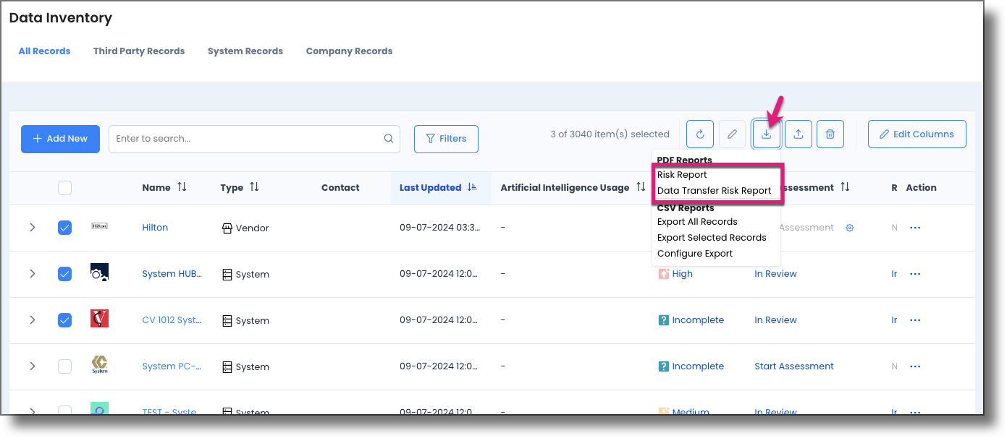This screenshot has width=1007, height=438.
Task: Open three-dot actions for CV 1012 row
Action: 915,320
